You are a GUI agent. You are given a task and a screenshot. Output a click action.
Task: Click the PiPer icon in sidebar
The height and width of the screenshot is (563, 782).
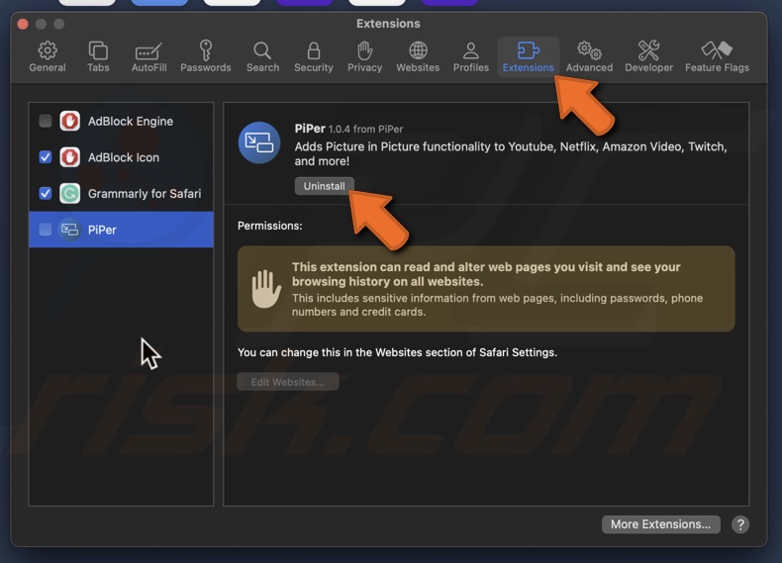70,230
